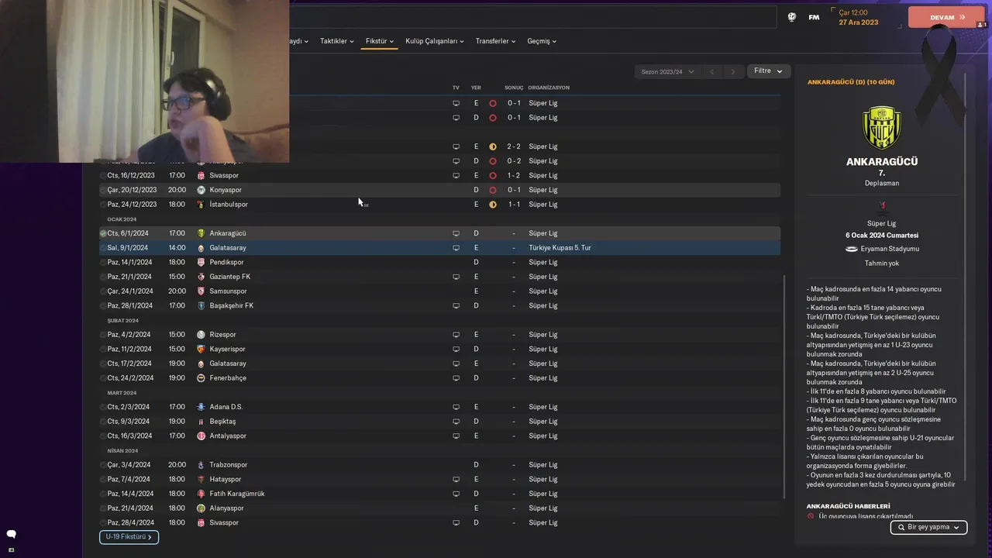The width and height of the screenshot is (992, 558).
Task: Click the user count badge on DEVAM
Action: pyautogui.click(x=981, y=25)
